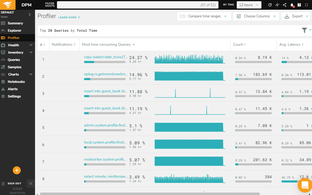
Task: Click the Learn More link
Action: (x=69, y=17)
